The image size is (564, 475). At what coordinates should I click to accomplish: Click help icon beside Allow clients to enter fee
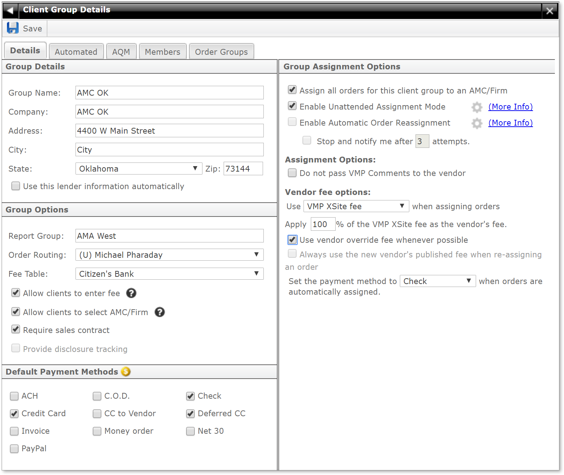[x=131, y=293]
